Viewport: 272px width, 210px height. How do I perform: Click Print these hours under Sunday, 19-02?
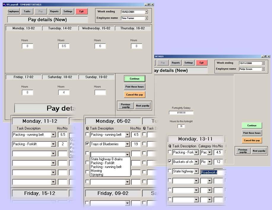135,87
